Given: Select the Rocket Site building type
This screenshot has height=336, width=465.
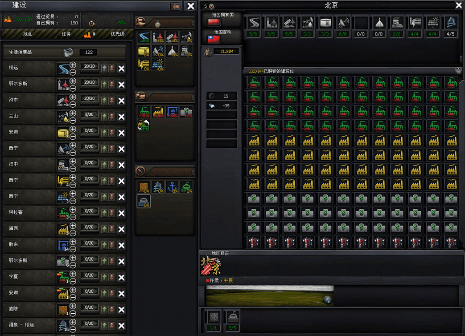Looking at the screenshot, I should [172, 51].
